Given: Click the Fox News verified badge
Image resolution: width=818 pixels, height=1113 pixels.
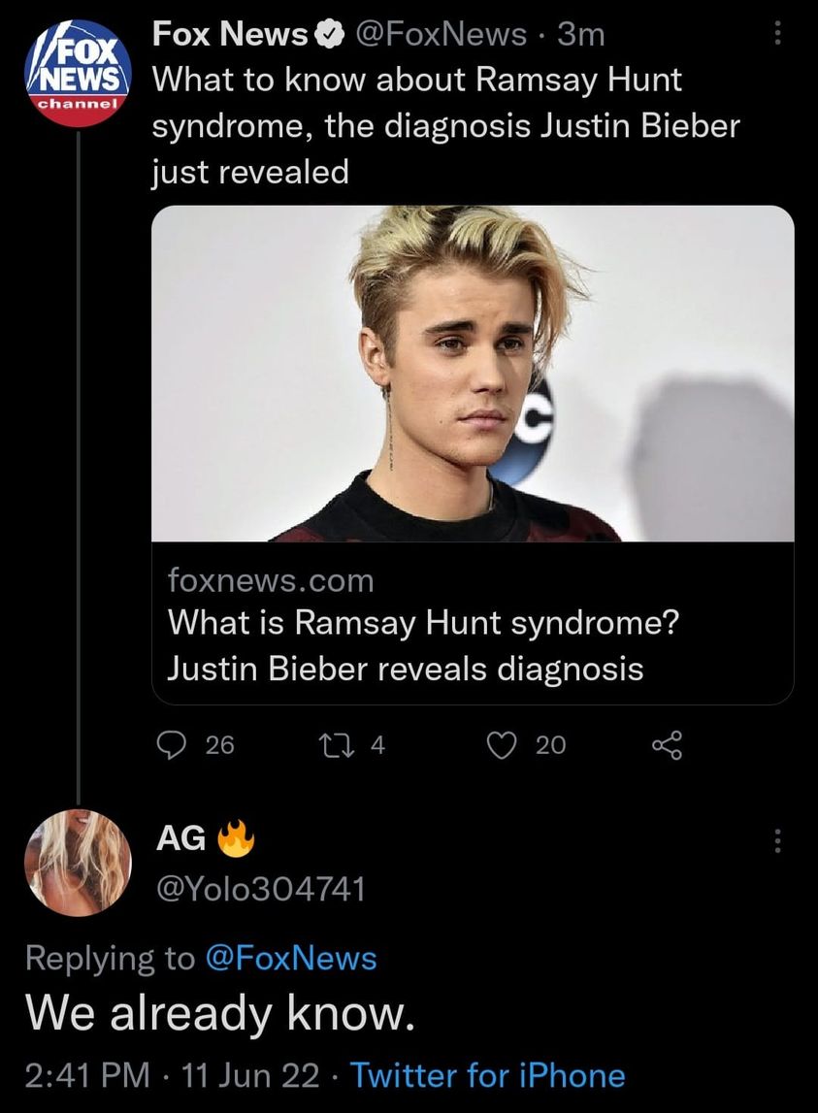Looking at the screenshot, I should (x=329, y=36).
